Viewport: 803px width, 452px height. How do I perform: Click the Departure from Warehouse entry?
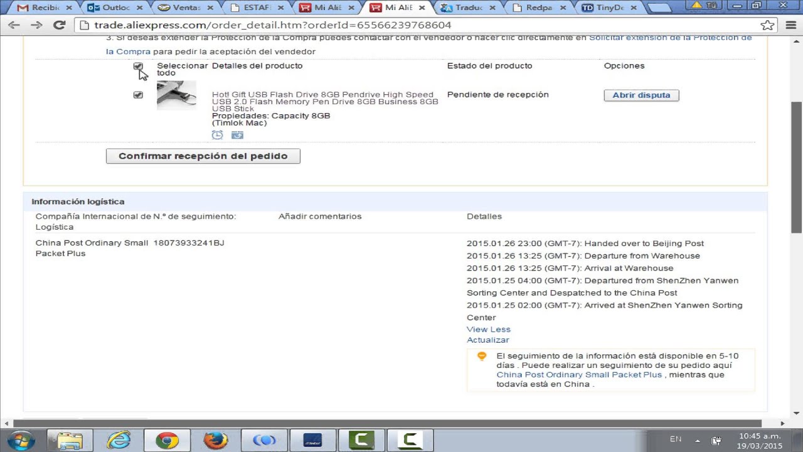click(583, 256)
